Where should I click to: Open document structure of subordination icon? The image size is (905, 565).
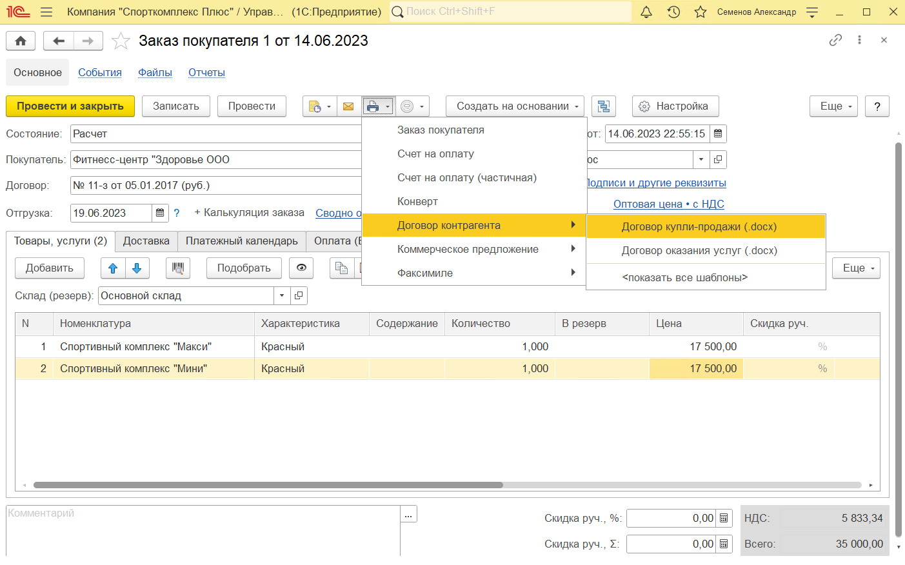604,106
